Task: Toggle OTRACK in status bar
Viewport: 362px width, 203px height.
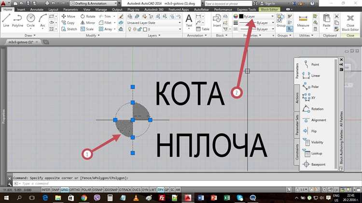Action: pos(125,189)
